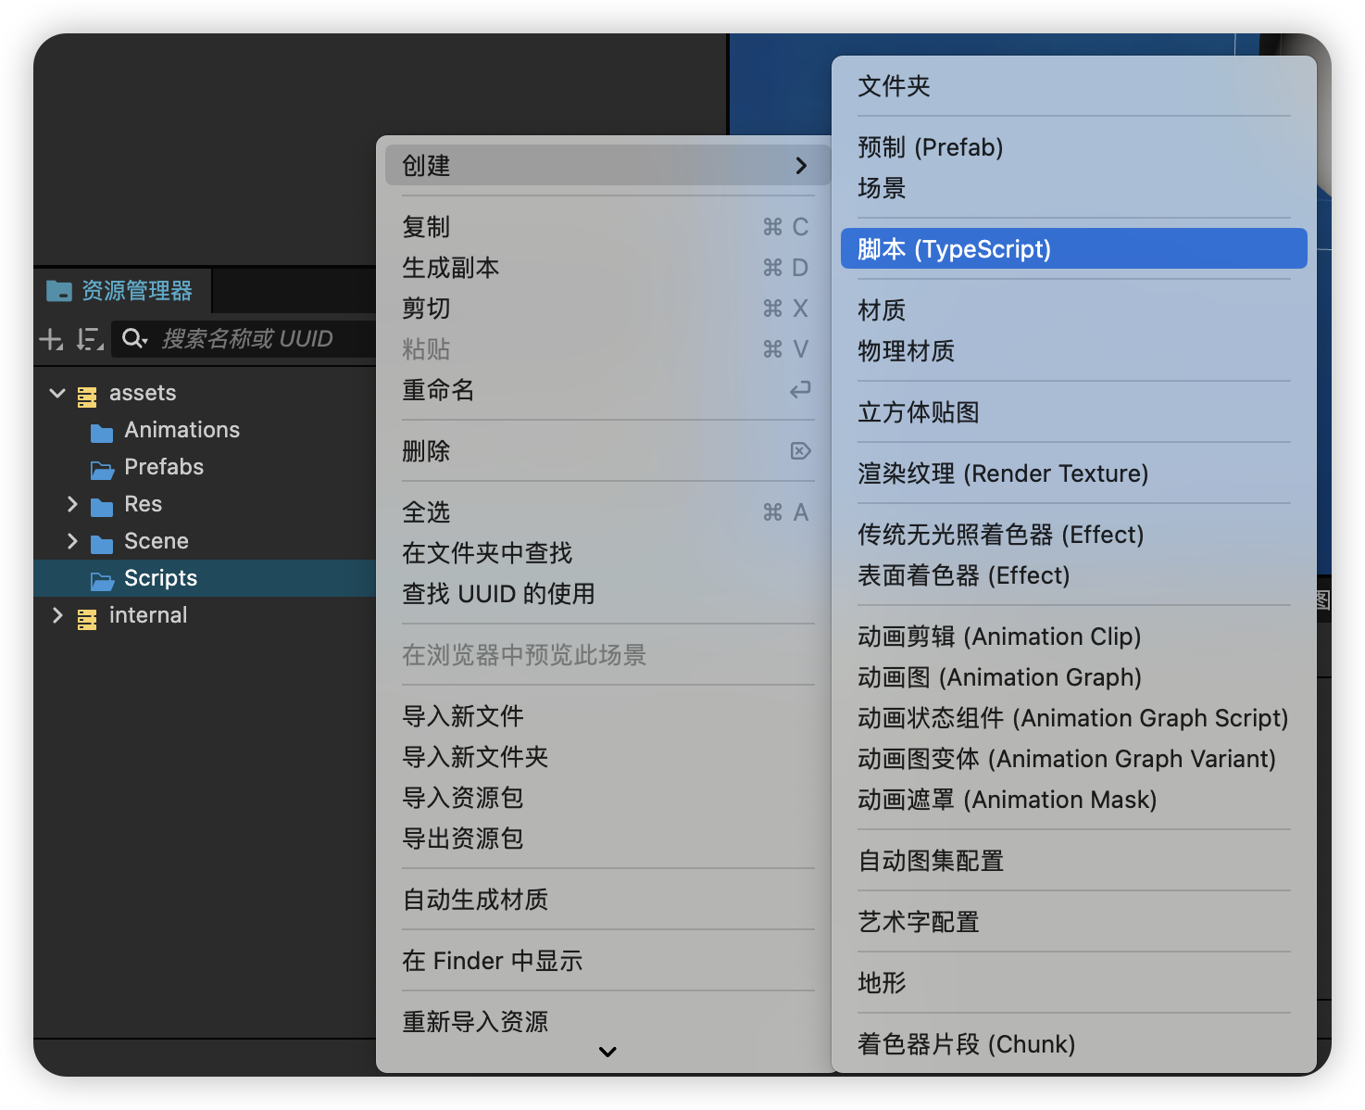This screenshot has width=1365, height=1110.
Task: Select 动画剪辑 (Animation Clip) option
Action: 999,637
